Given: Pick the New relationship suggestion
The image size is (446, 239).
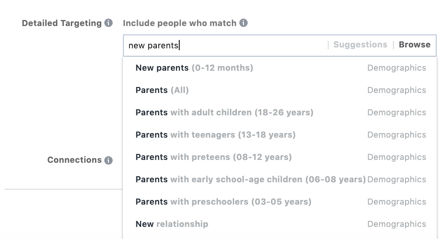Looking at the screenshot, I should (x=172, y=224).
